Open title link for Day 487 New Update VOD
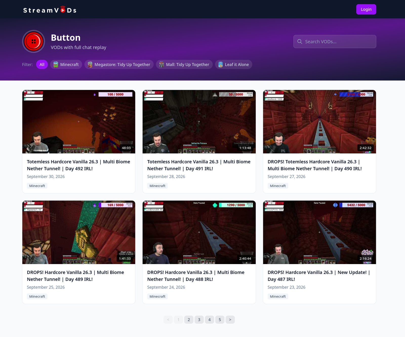The width and height of the screenshot is (405, 337). [319, 276]
